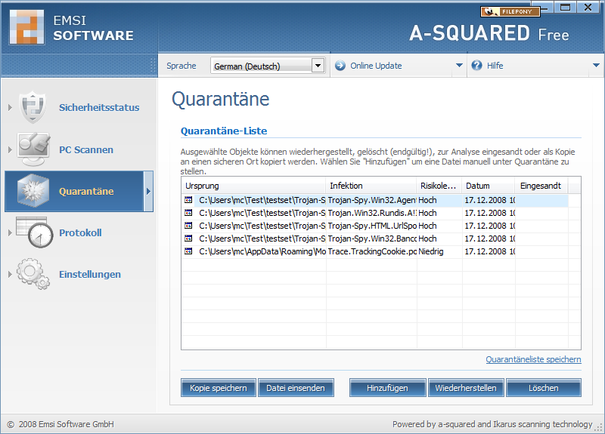This screenshot has height=434, width=605.
Task: Open Einstellungen settings section
Action: click(89, 274)
